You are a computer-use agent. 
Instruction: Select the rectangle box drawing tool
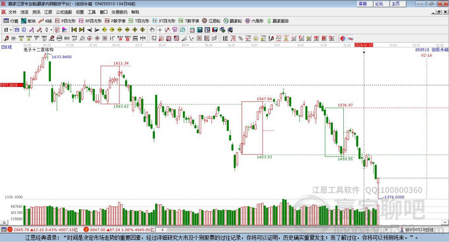point(154,38)
